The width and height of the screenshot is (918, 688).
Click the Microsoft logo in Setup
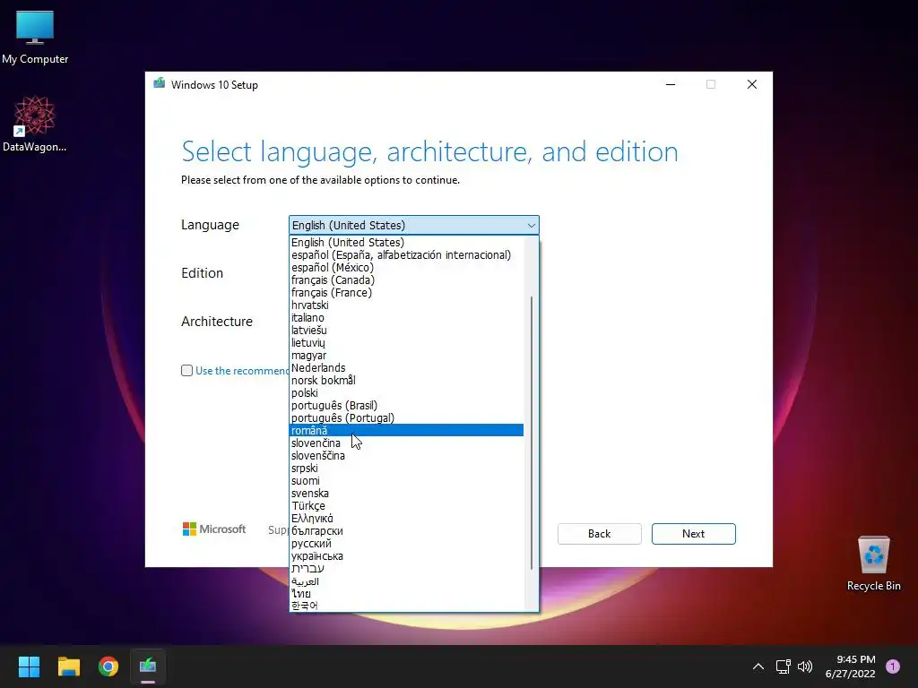tap(214, 529)
